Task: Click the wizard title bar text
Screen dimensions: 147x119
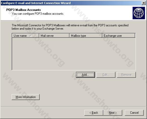Action: [x=36, y=3]
